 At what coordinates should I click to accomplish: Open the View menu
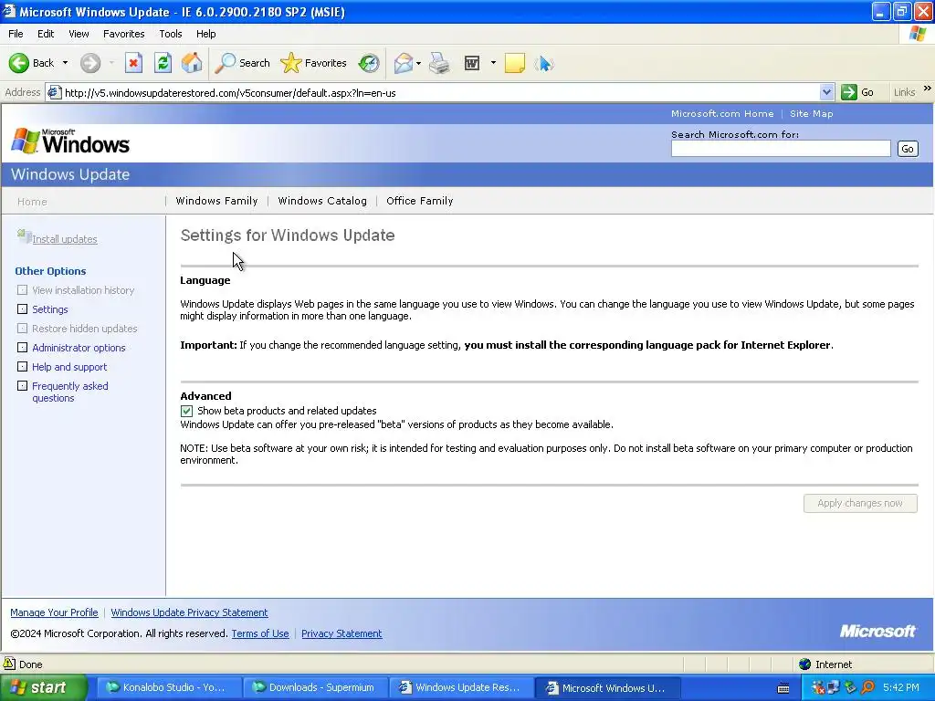click(79, 34)
